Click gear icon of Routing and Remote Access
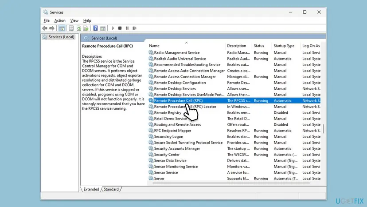367x207 pixels. click(151, 124)
